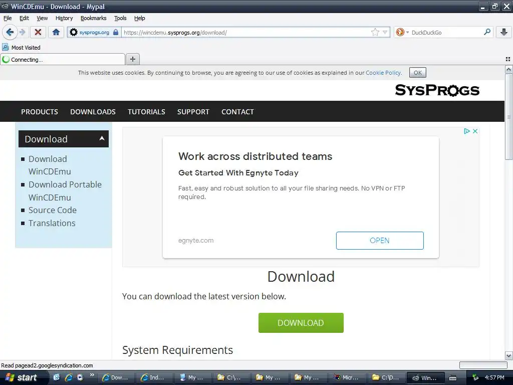
Task: Switch to the Ind... taskbar window
Action: [x=154, y=377]
